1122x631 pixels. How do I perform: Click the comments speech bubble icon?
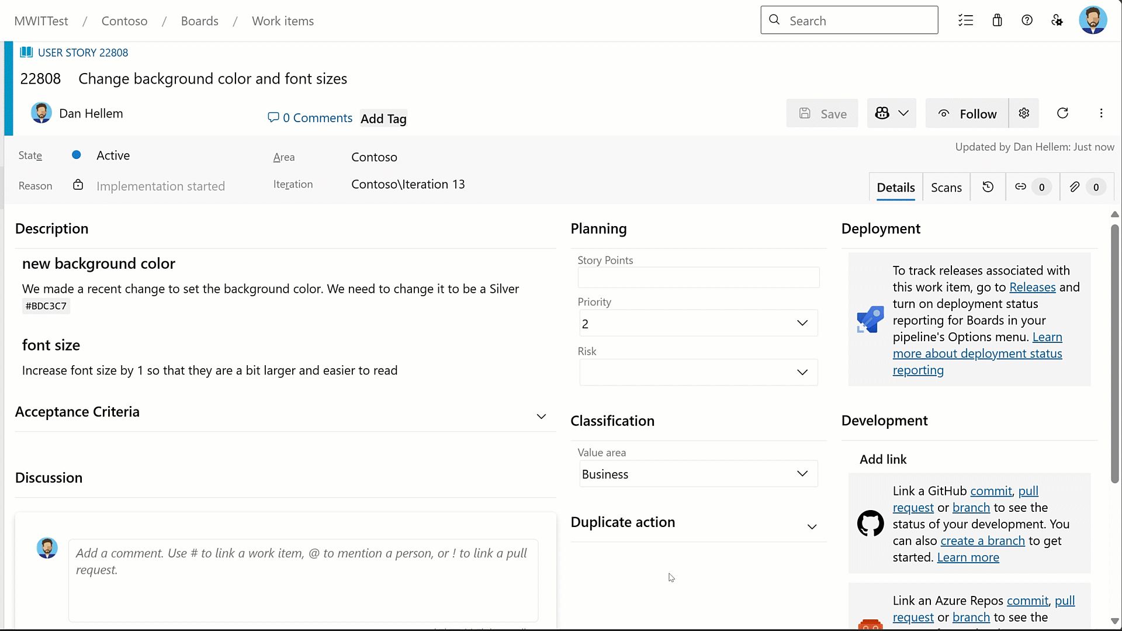click(x=273, y=117)
